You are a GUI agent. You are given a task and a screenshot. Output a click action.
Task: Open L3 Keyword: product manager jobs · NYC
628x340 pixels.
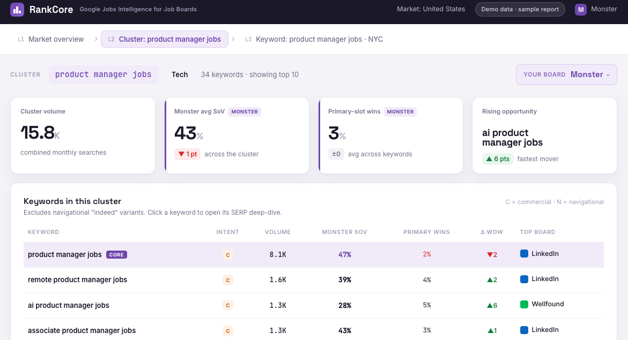click(314, 39)
